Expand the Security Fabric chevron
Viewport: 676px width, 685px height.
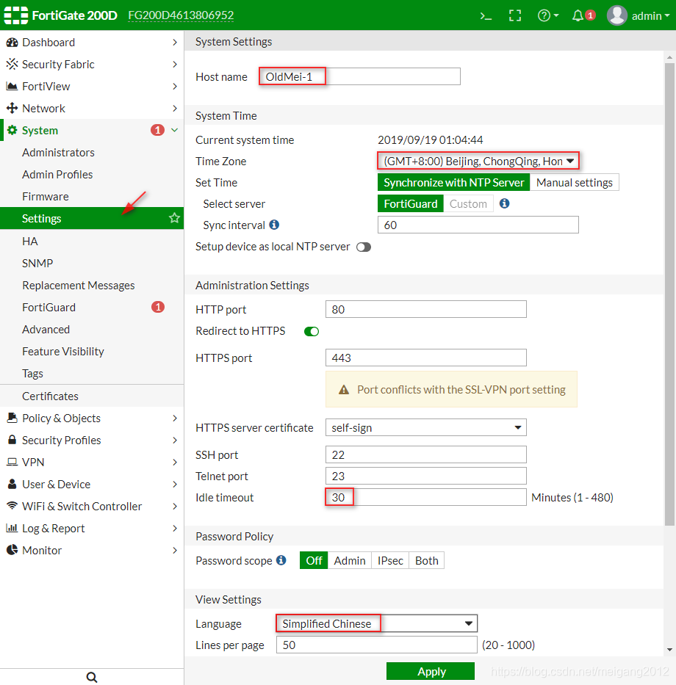pos(174,64)
